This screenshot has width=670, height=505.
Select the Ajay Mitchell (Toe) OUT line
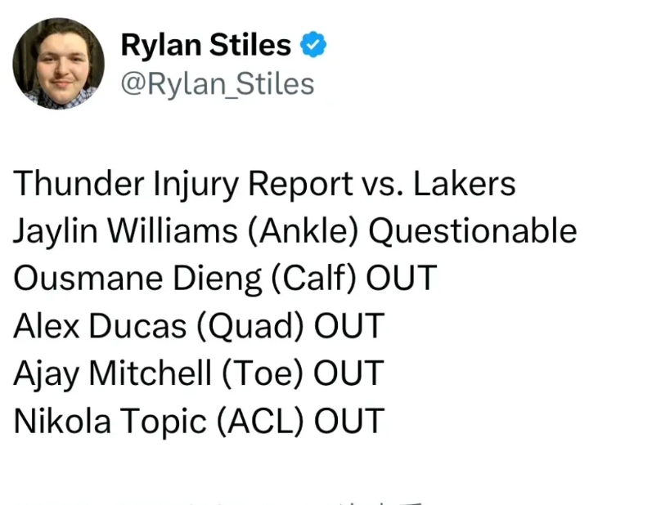198,373
